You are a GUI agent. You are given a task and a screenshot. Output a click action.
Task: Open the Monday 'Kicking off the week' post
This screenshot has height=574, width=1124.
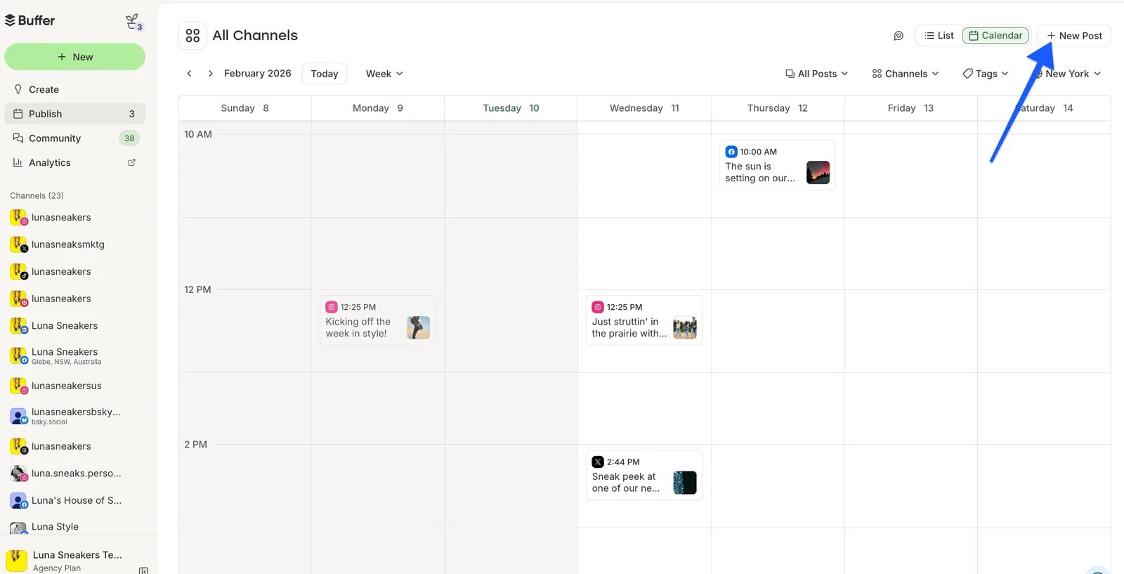point(378,320)
